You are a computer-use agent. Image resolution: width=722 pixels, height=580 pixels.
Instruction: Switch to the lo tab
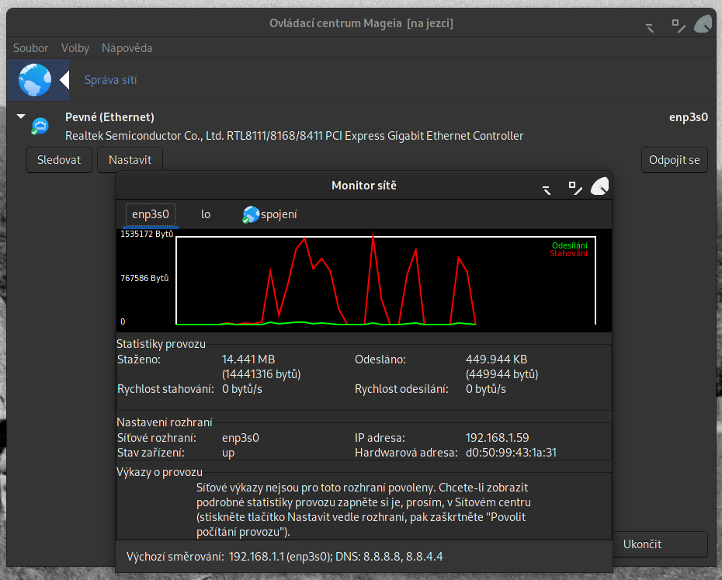click(x=205, y=214)
